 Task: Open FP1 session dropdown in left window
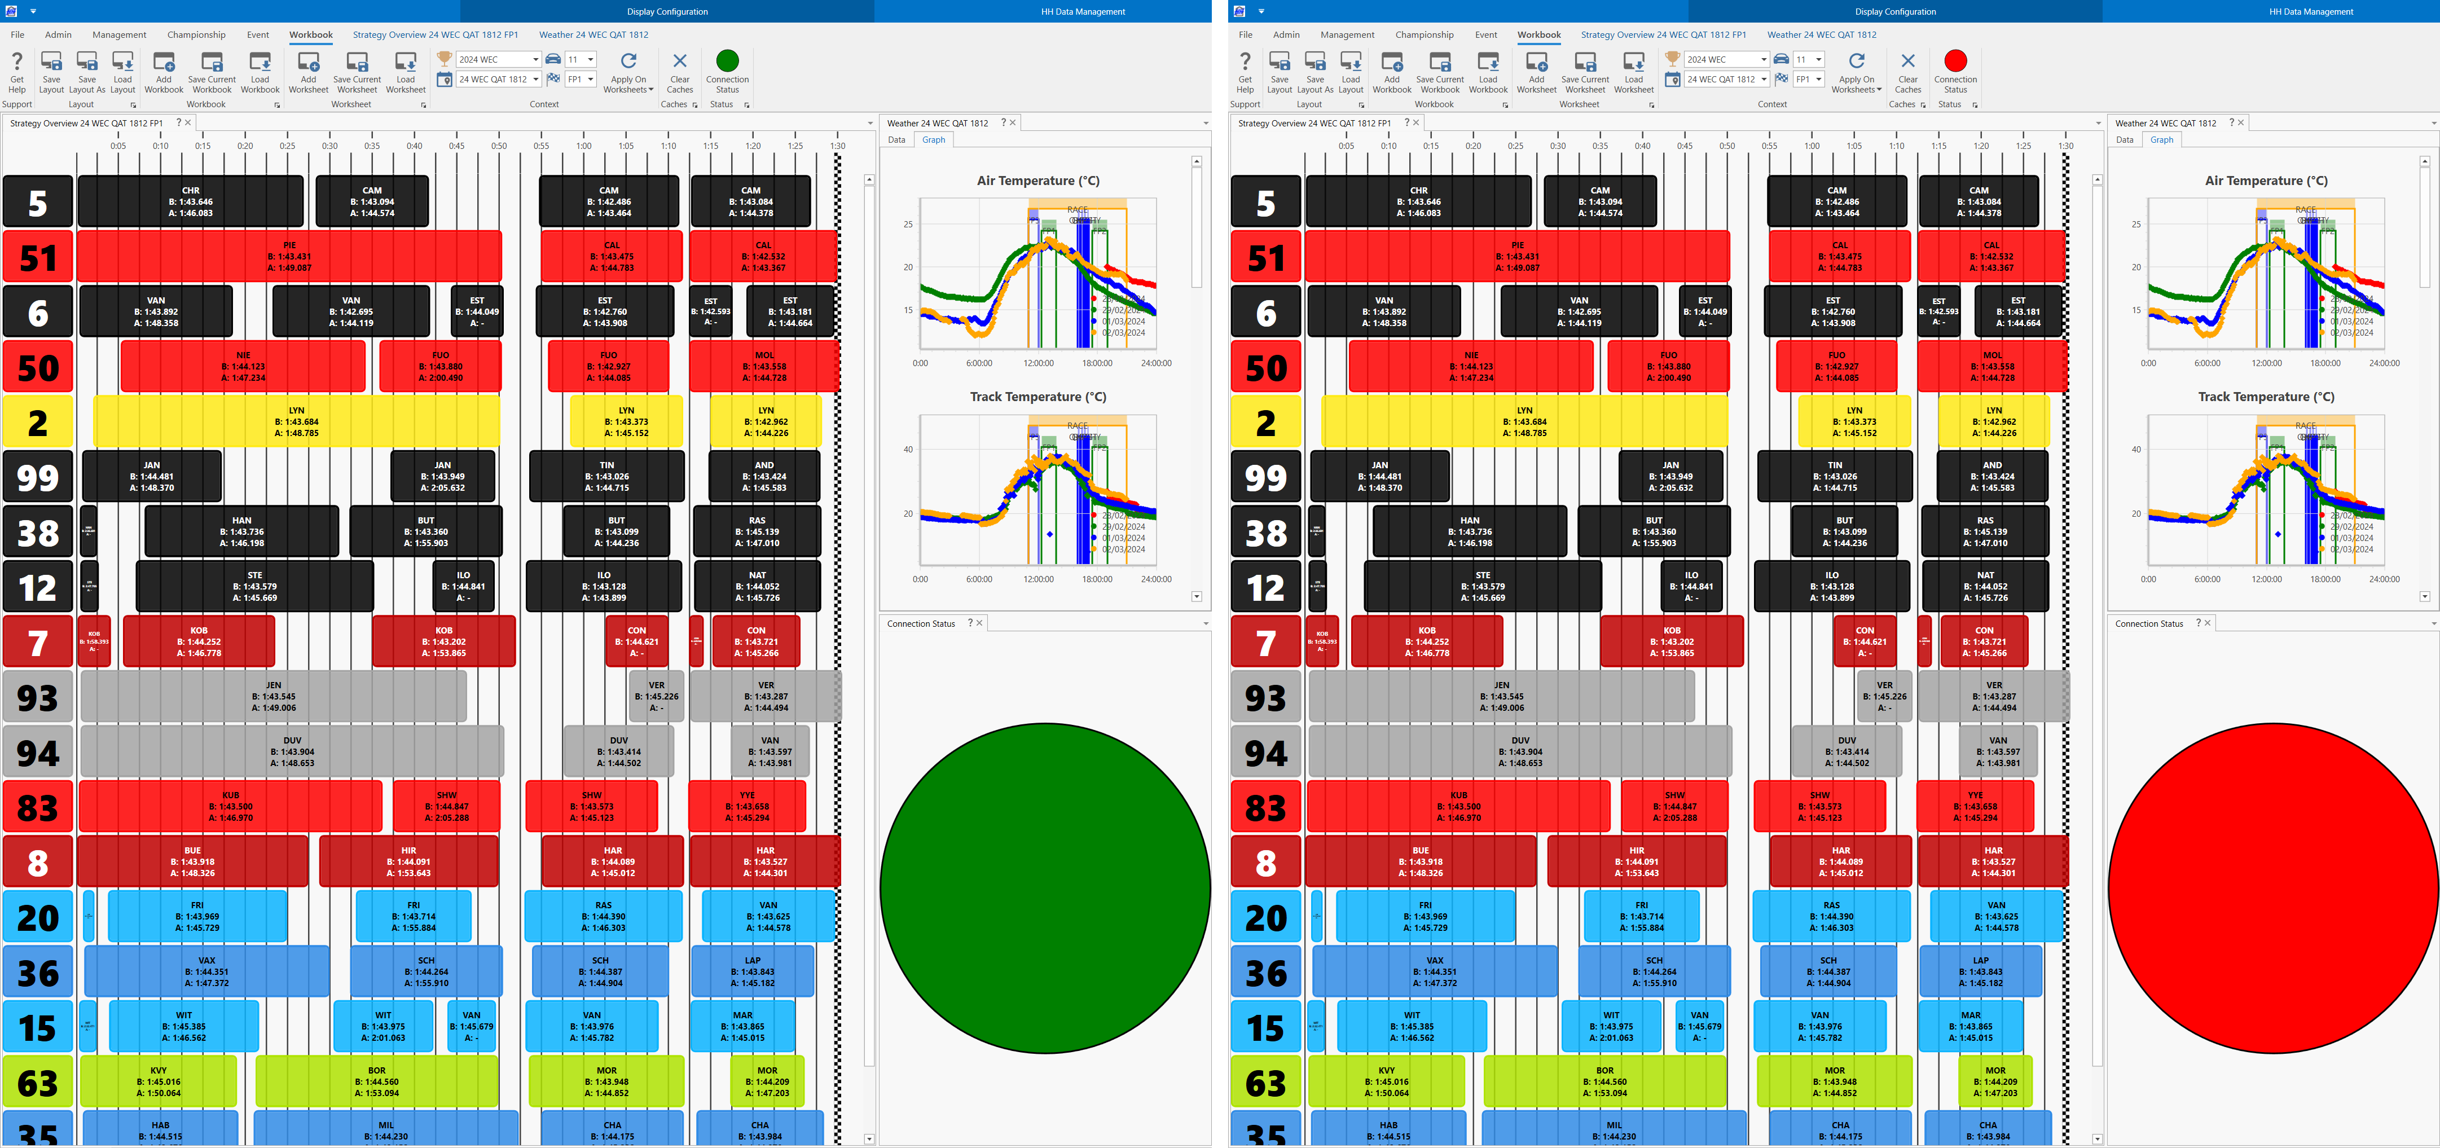[x=590, y=80]
